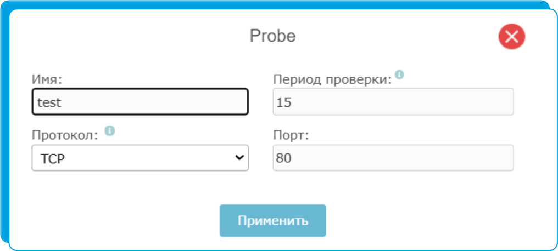558x251 pixels.
Task: Click the Порт: label
Action: click(x=291, y=135)
